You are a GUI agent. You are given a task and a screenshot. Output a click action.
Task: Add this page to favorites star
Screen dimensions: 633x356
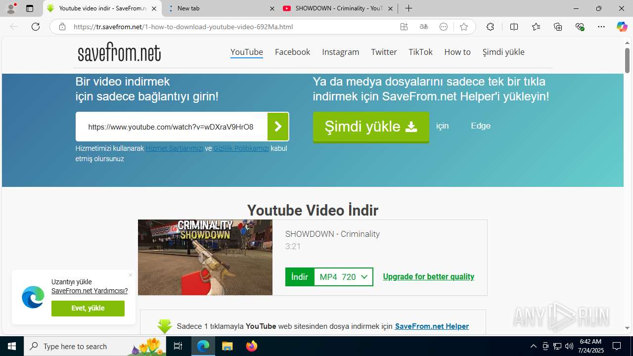[x=463, y=27]
